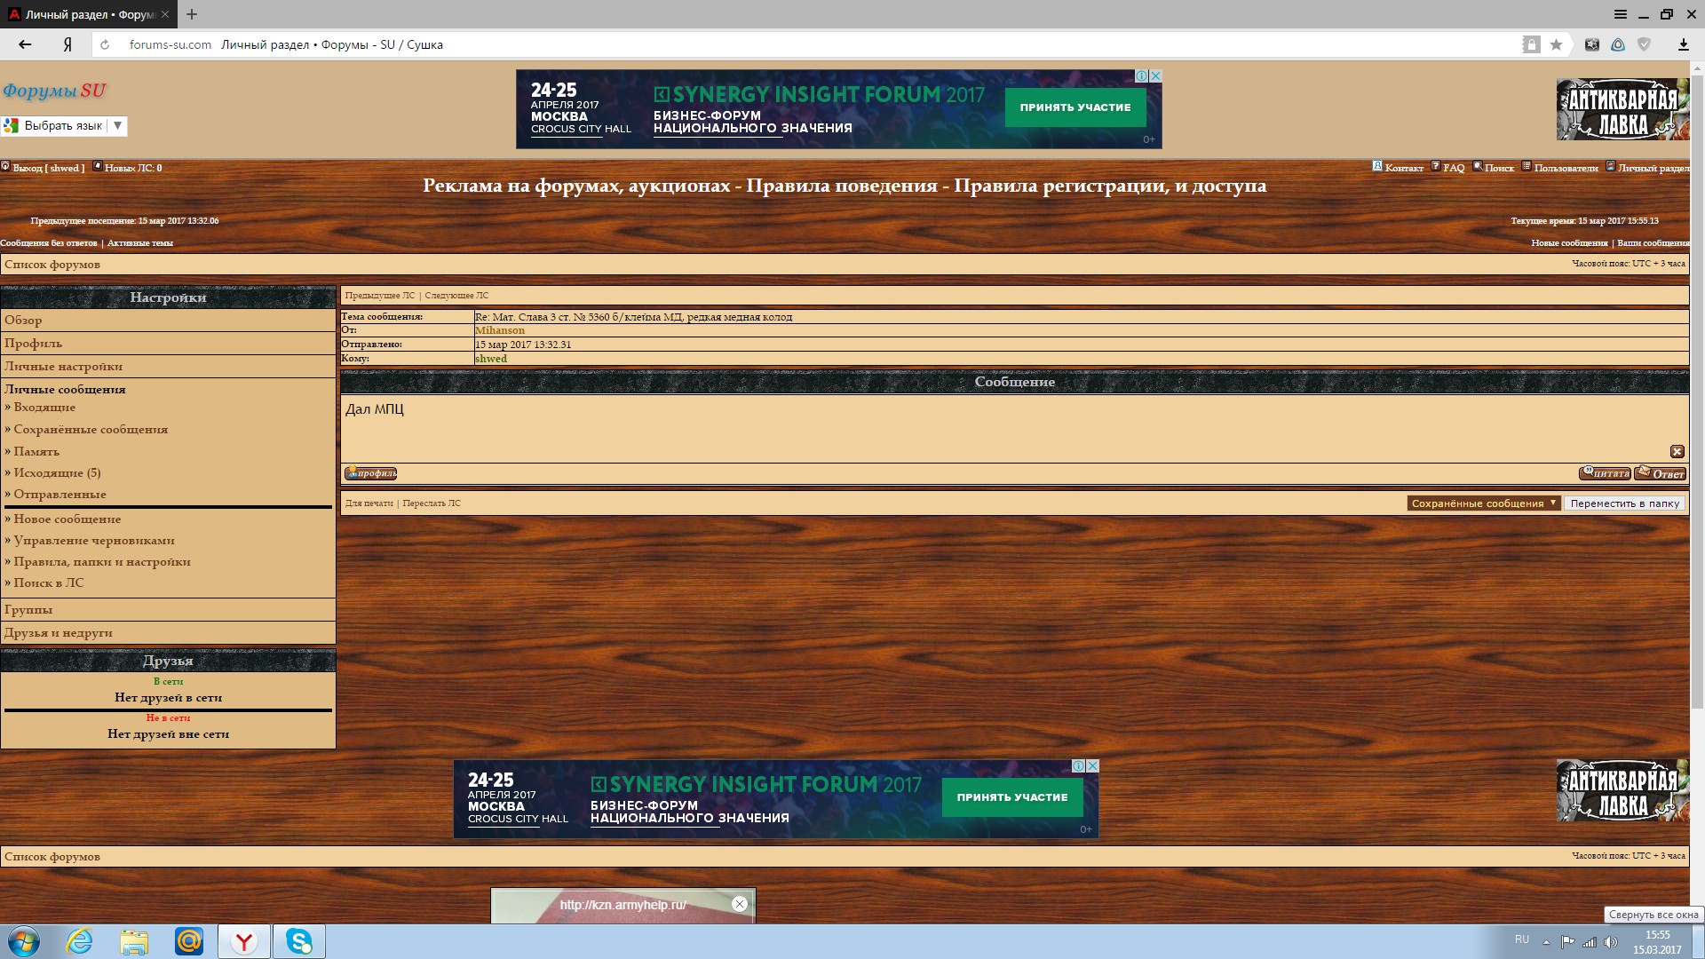The image size is (1705, 959).
Task: Open the blue triangle extension icon
Action: (1618, 44)
